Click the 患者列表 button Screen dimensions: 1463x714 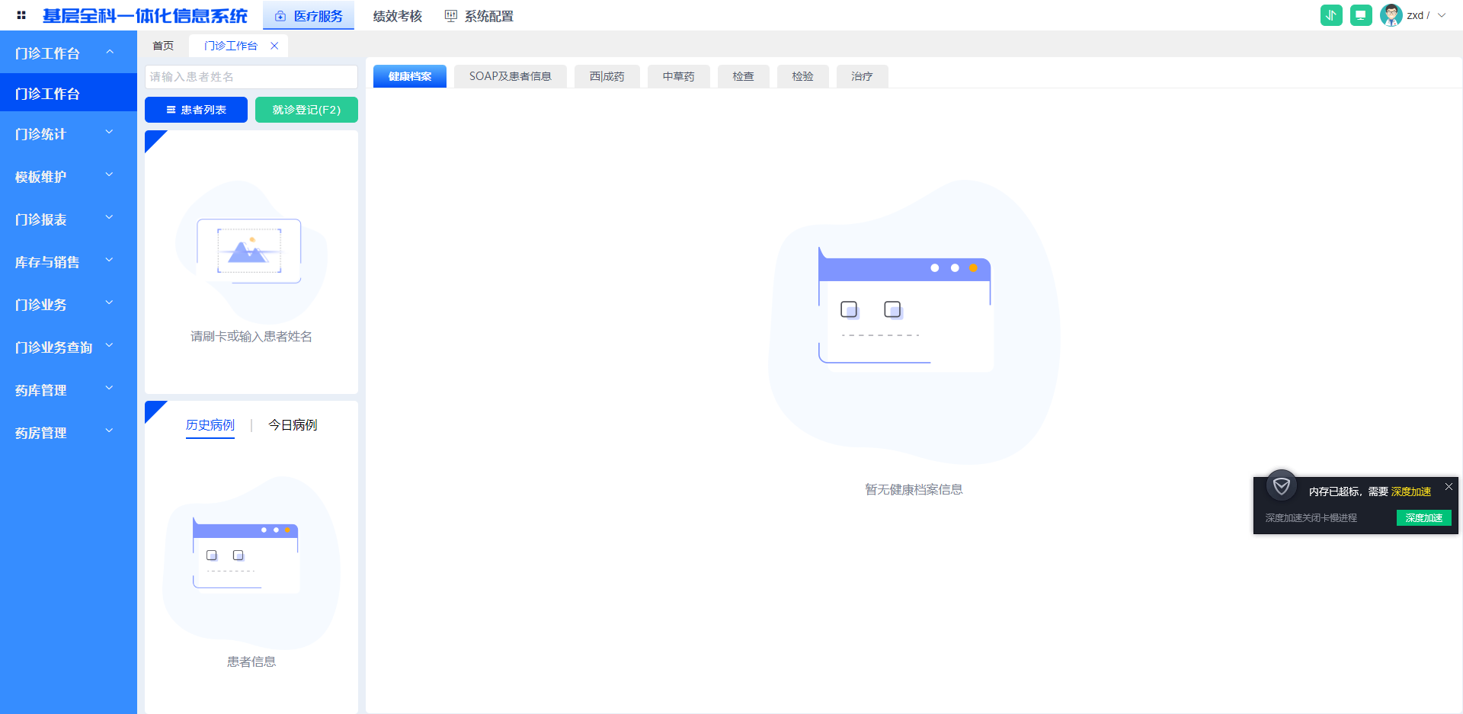(x=196, y=110)
